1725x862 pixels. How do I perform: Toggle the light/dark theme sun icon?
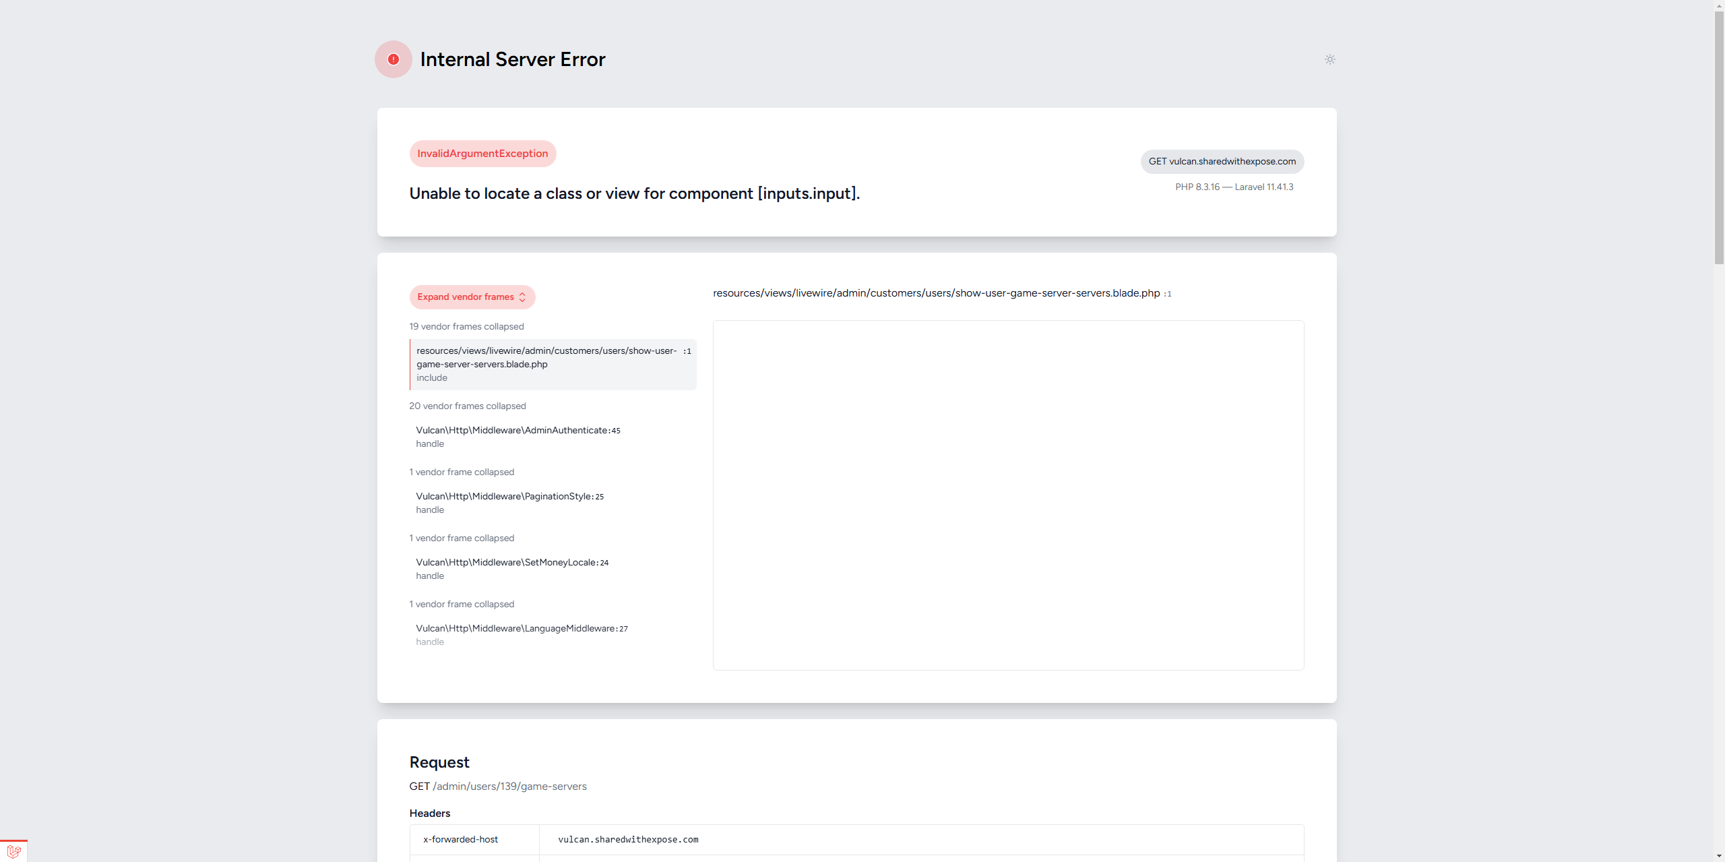pos(1329,59)
